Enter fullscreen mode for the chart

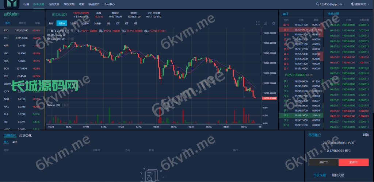click(x=257, y=23)
